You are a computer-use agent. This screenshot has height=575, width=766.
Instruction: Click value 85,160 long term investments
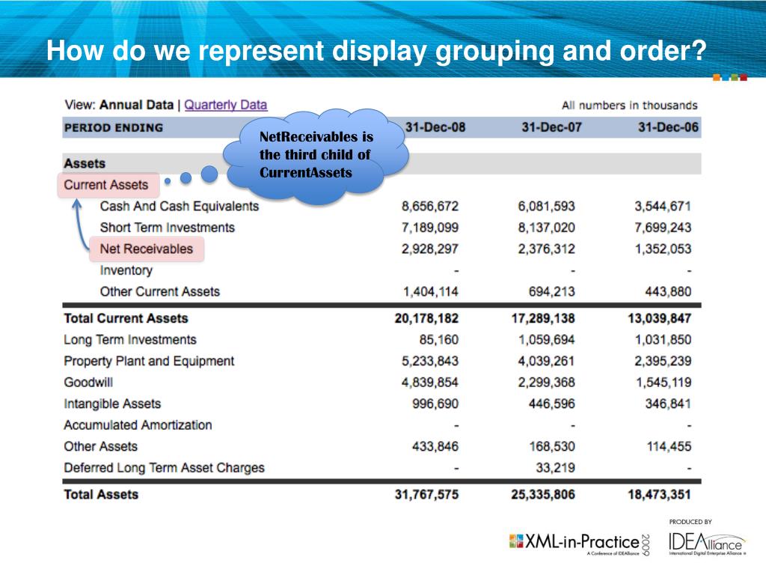438,340
